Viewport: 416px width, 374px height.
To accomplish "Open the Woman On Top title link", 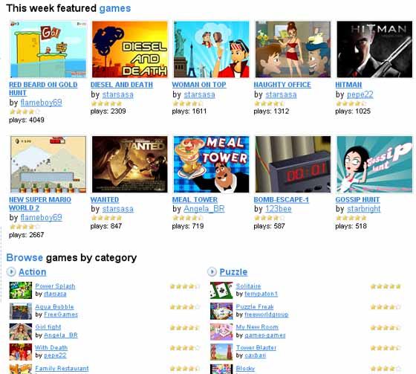I will [199, 85].
